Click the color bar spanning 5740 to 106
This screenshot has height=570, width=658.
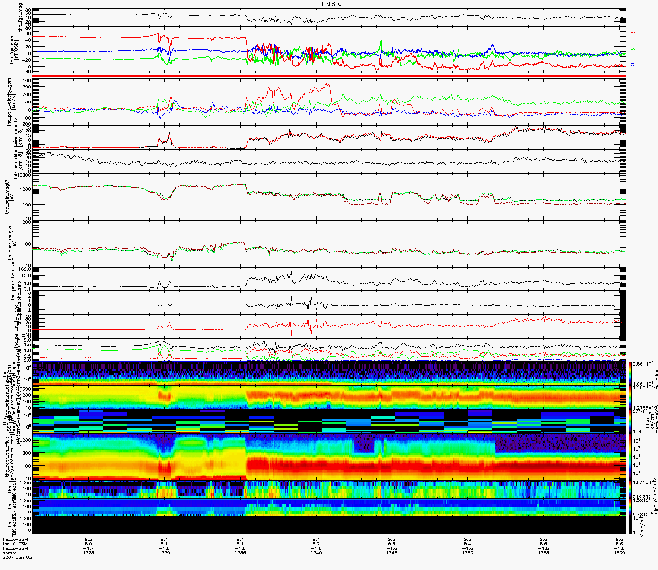point(631,421)
